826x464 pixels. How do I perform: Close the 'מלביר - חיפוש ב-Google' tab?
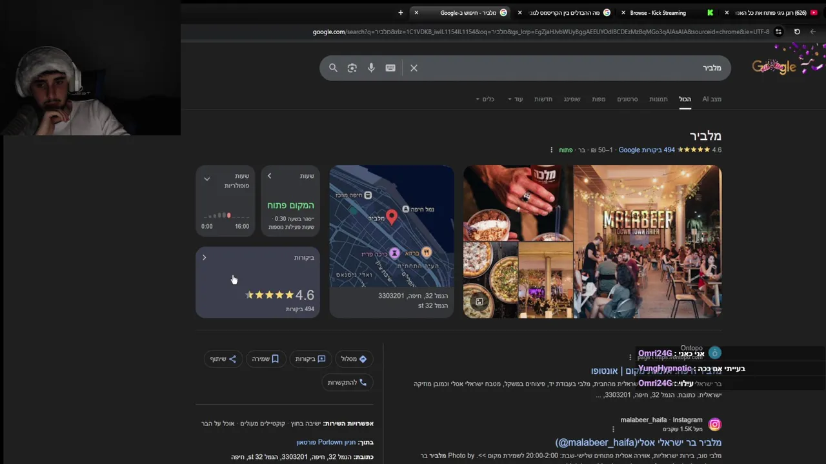point(416,12)
